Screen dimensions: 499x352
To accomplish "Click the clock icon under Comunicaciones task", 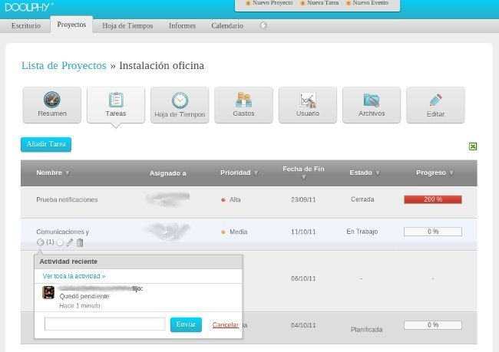I will point(60,243).
